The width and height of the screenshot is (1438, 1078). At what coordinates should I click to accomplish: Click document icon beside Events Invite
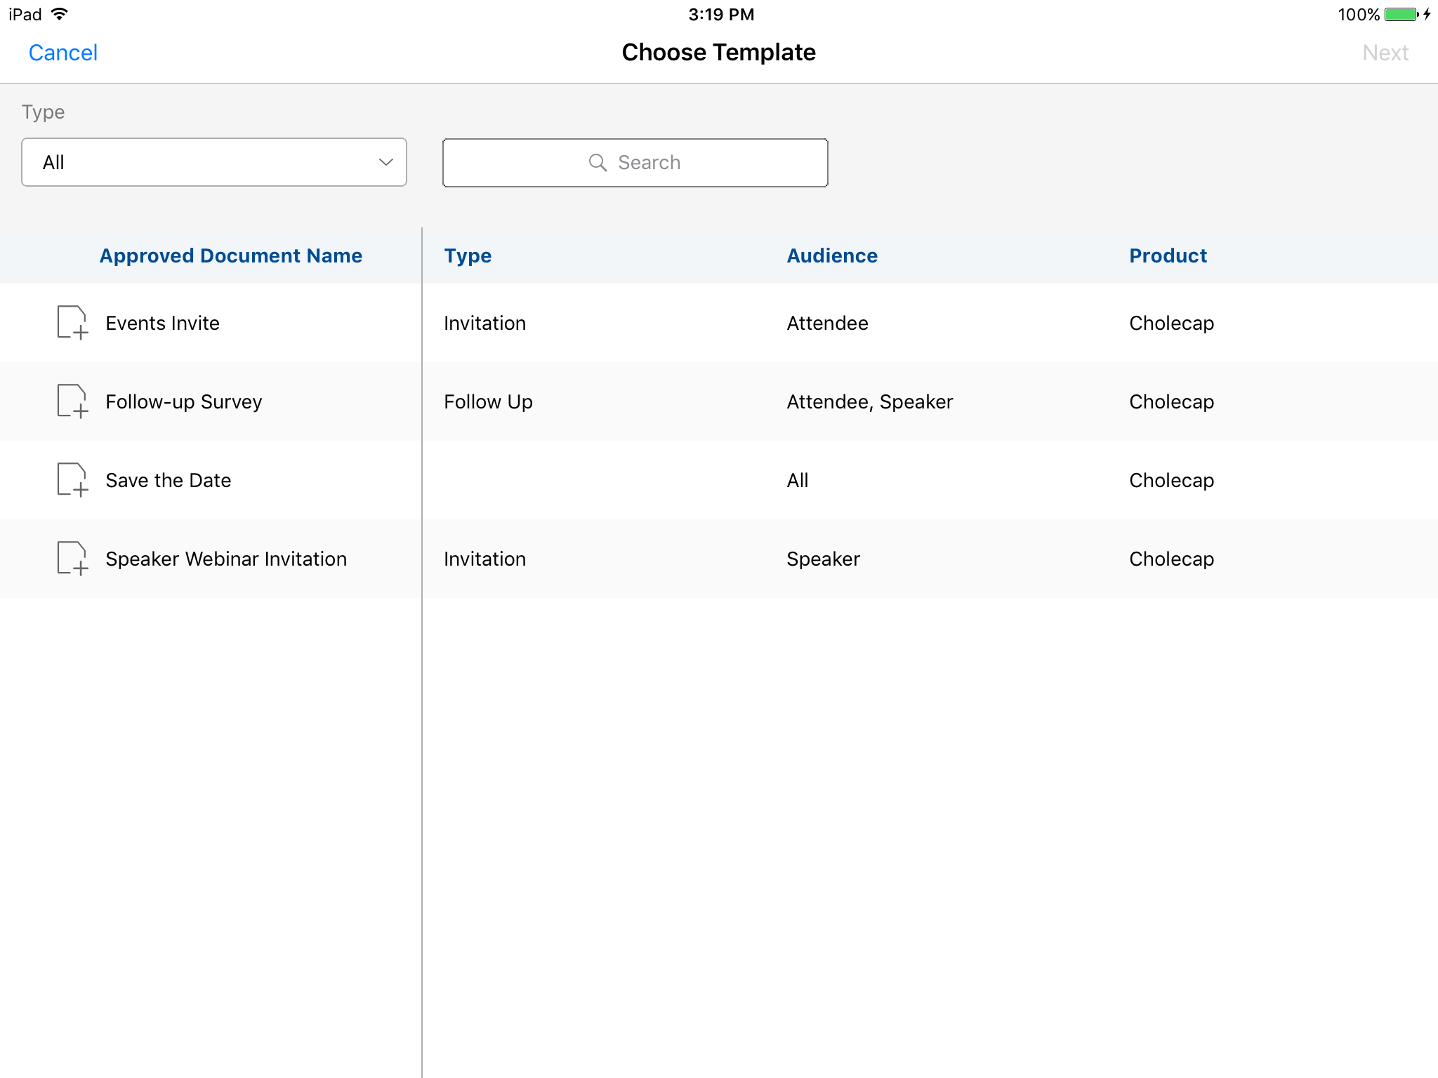[72, 323]
